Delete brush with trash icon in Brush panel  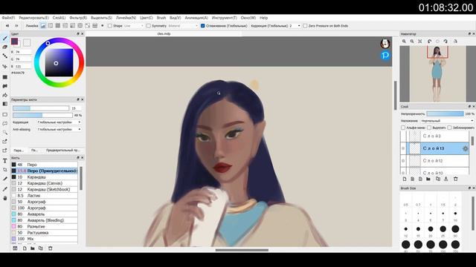pyautogui.click(x=51, y=248)
